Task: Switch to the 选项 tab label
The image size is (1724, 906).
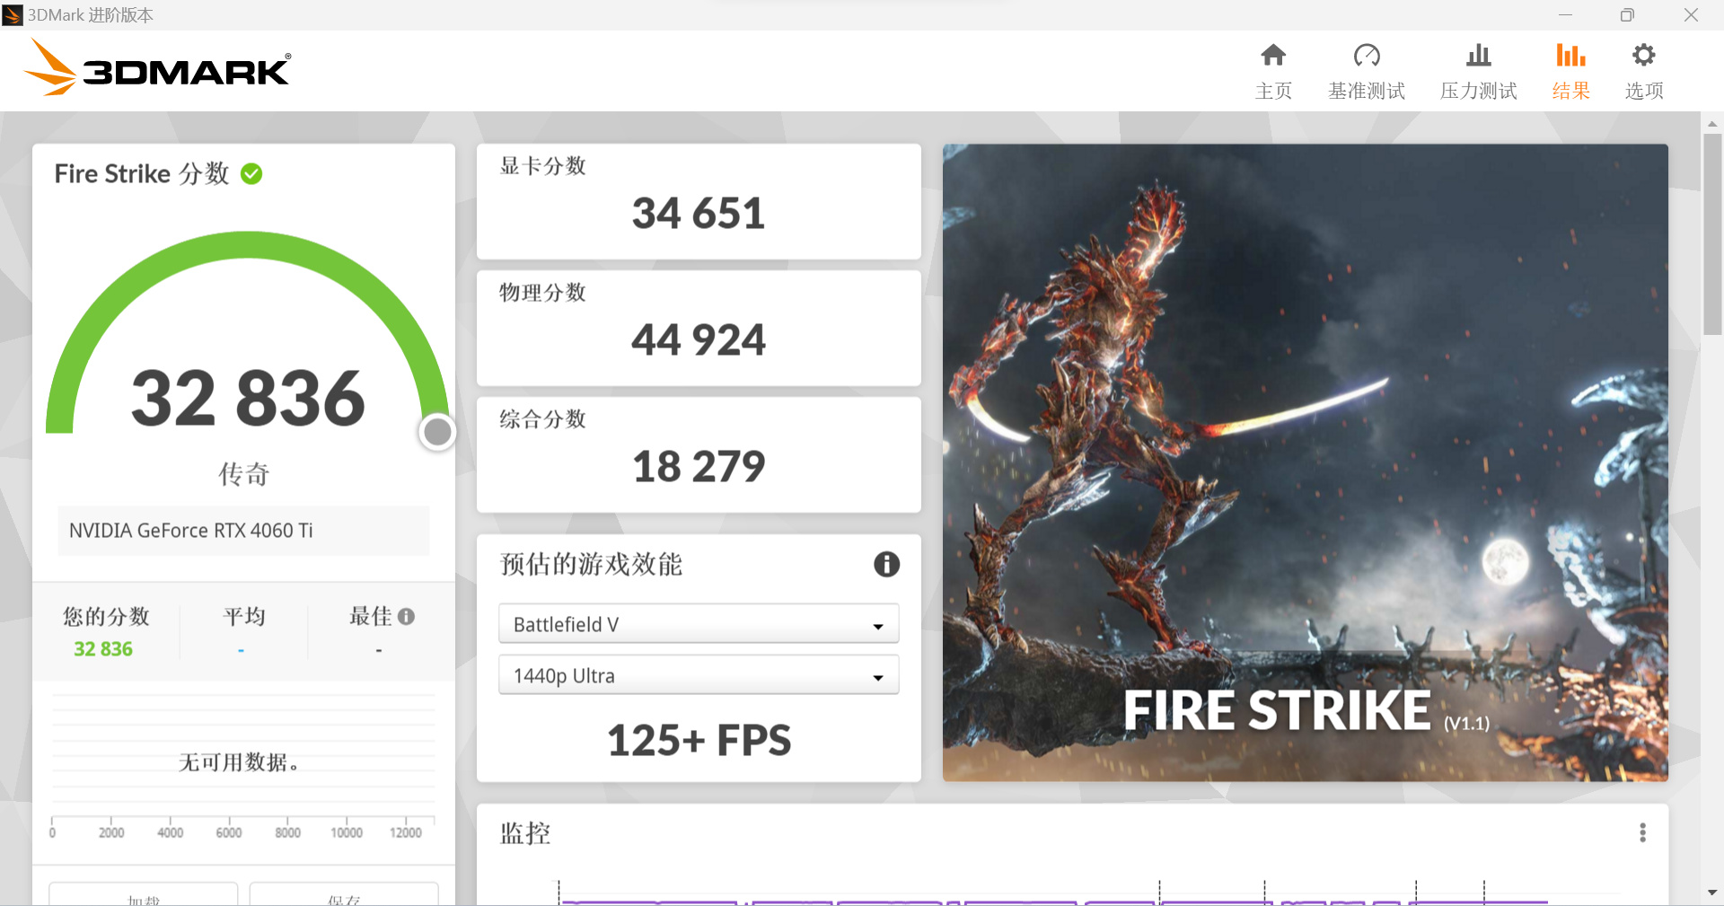Action: point(1644,91)
